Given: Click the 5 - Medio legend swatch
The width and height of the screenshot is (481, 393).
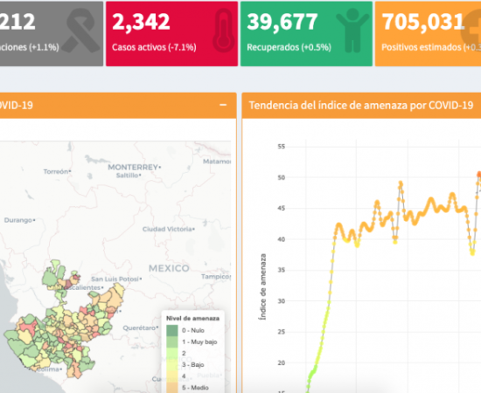Looking at the screenshot, I should (x=171, y=388).
